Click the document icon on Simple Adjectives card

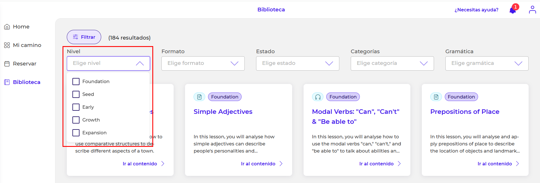(200, 97)
